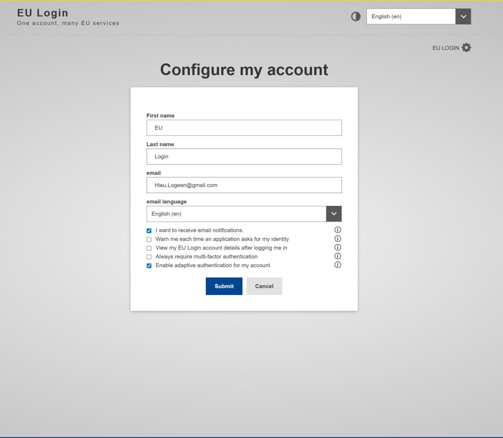Submit the account configuration form
Screen dimensions: 503x438
224,286
